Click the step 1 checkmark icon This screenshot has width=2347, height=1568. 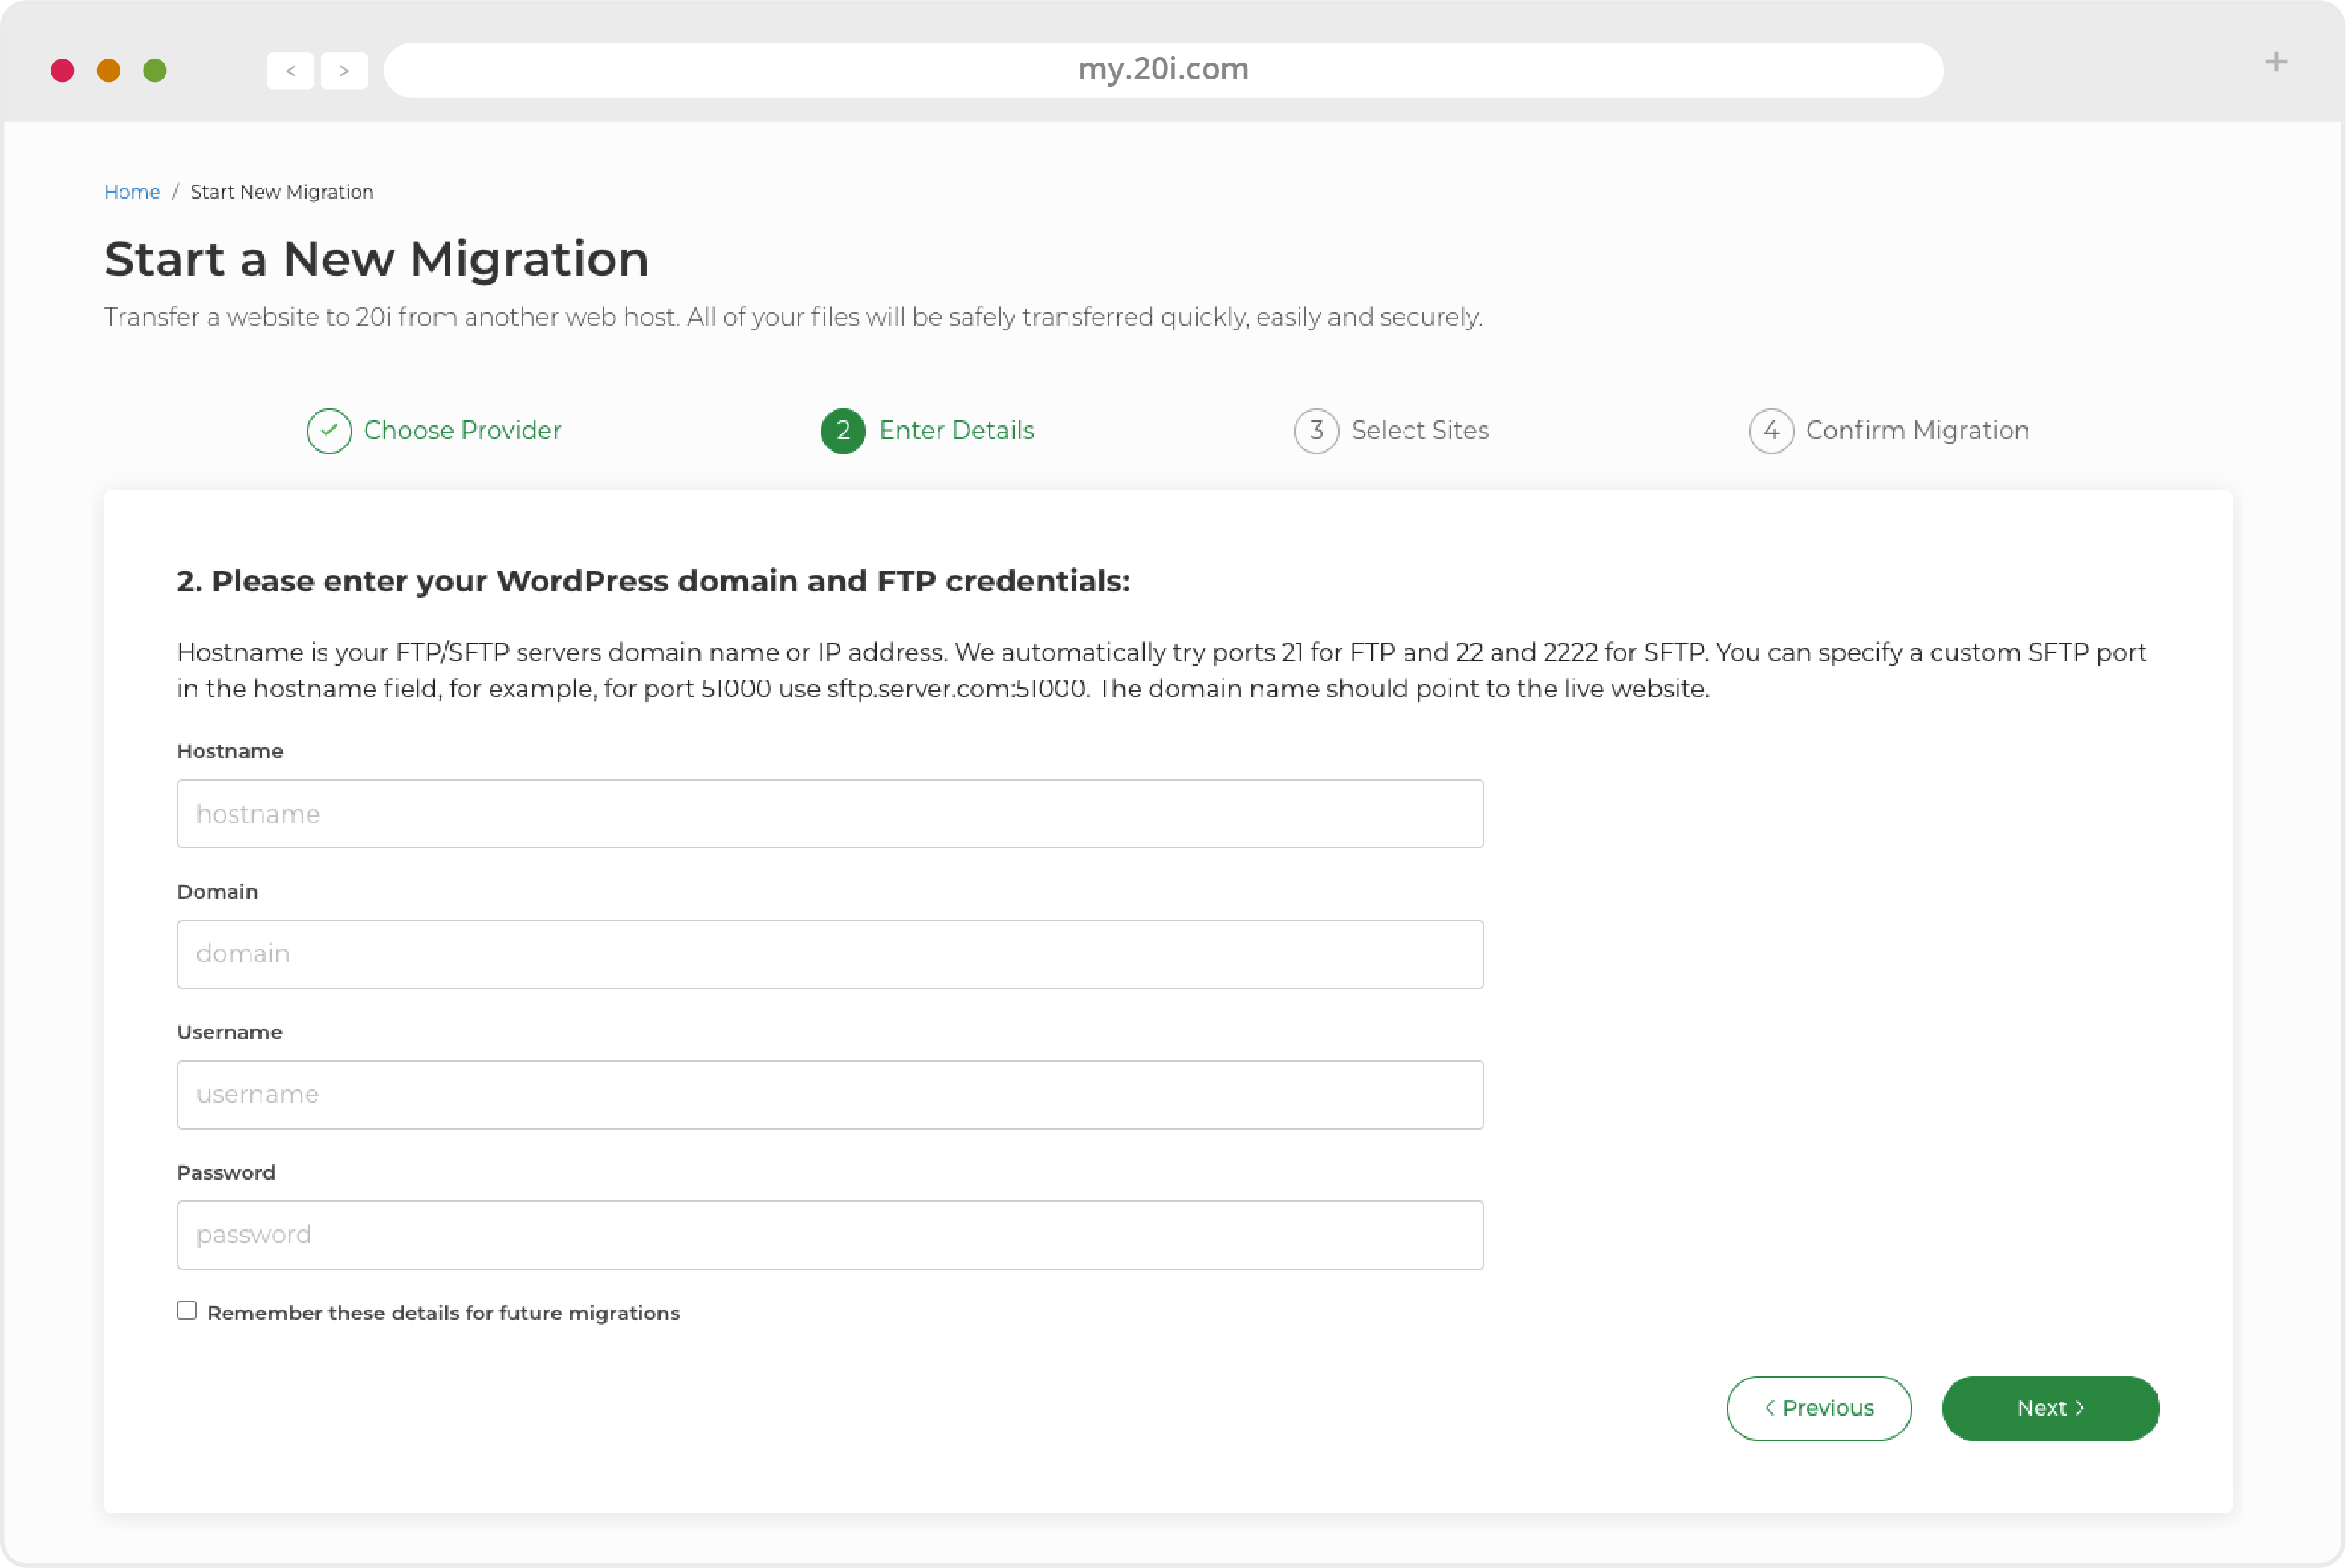click(329, 429)
